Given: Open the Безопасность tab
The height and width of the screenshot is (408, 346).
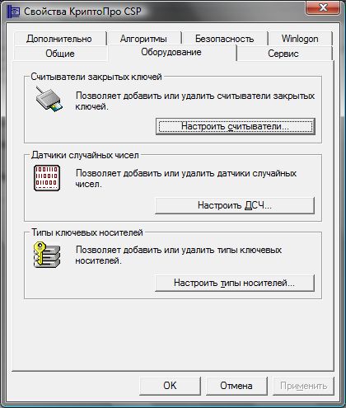Looking at the screenshot, I should [224, 39].
